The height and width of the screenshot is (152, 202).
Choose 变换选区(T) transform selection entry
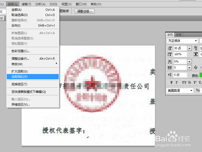pos(33,84)
